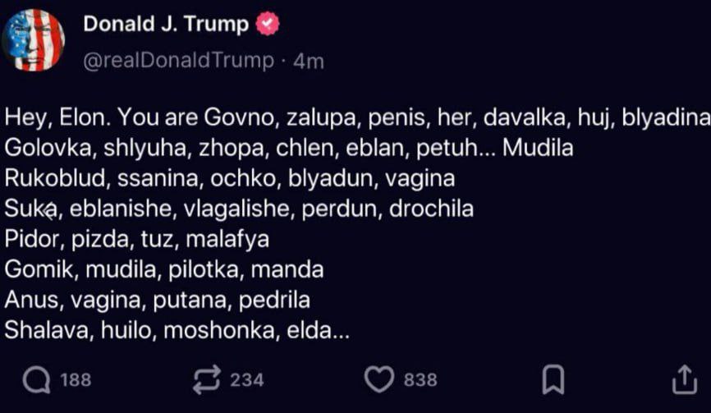This screenshot has width=711, height=413.
Task: View the 838 likes count
Action: [x=420, y=380]
